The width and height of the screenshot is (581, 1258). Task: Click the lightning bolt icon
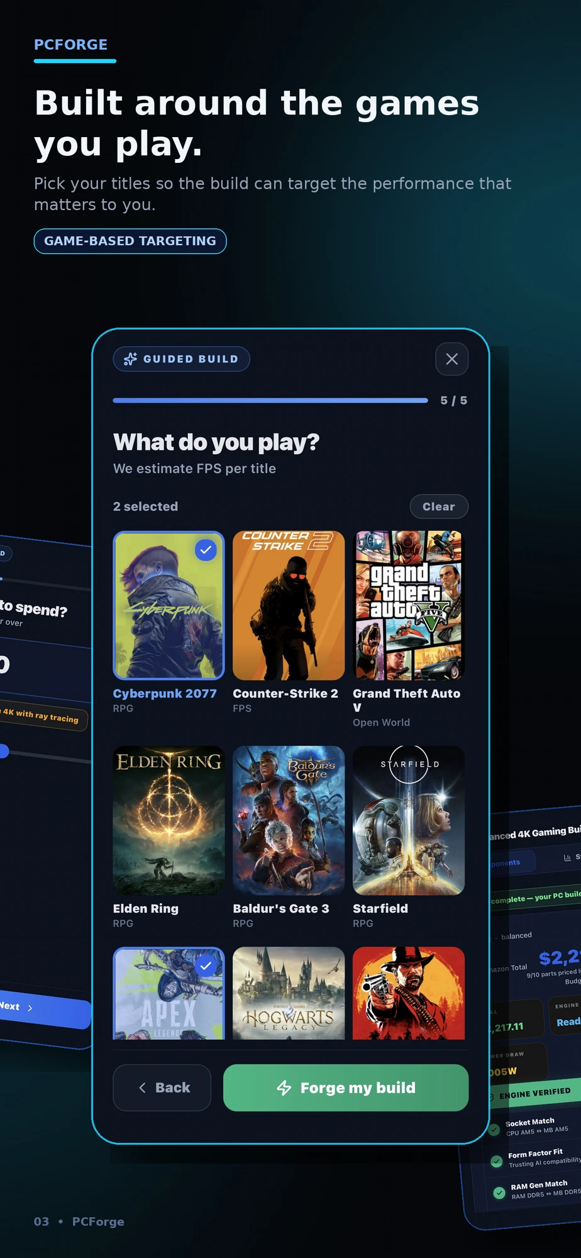[284, 1088]
